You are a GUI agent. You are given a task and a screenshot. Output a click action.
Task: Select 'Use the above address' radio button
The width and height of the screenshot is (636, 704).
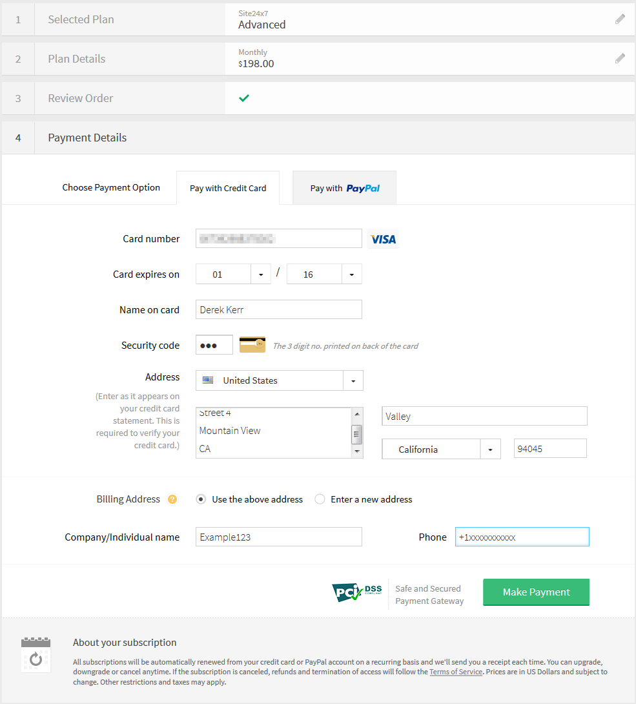click(201, 499)
